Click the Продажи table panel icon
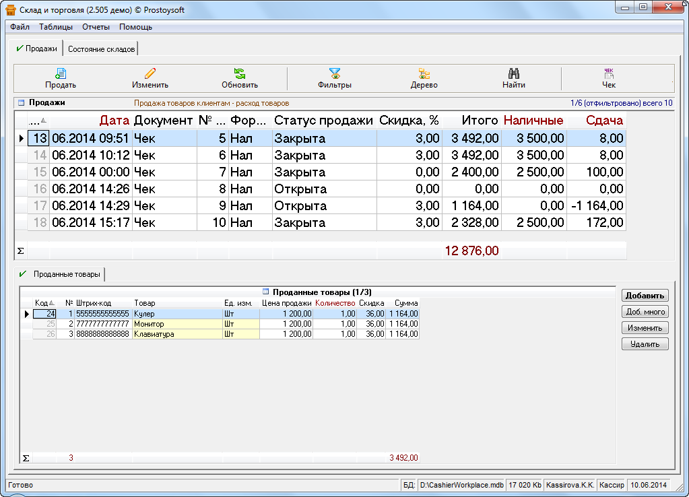The height and width of the screenshot is (497, 689). (21, 103)
